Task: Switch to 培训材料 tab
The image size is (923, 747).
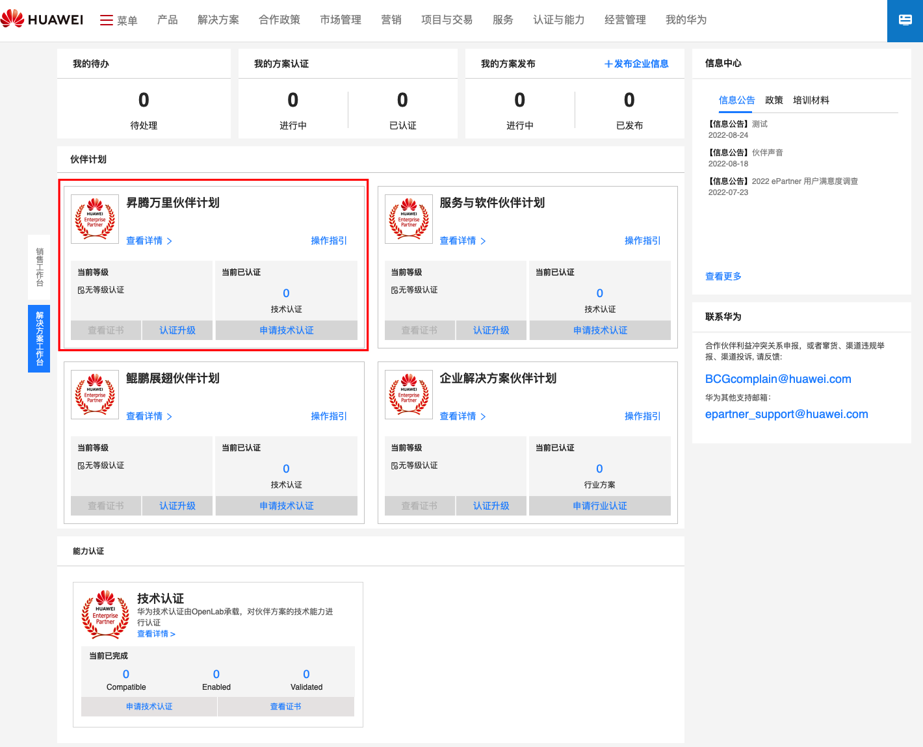Action: click(x=811, y=100)
